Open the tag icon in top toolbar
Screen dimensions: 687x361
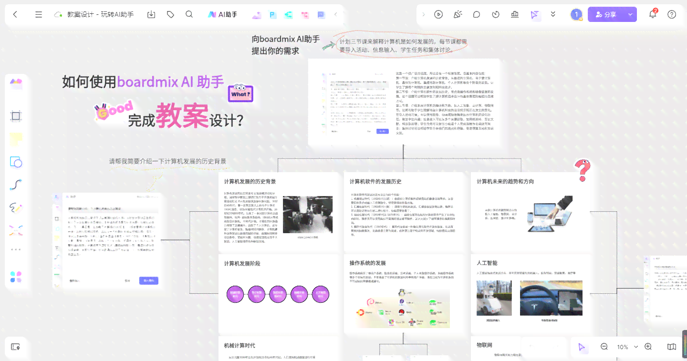click(170, 14)
